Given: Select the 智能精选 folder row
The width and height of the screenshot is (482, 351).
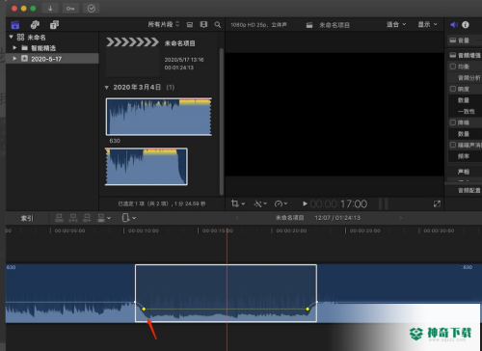Looking at the screenshot, I should pos(52,48).
